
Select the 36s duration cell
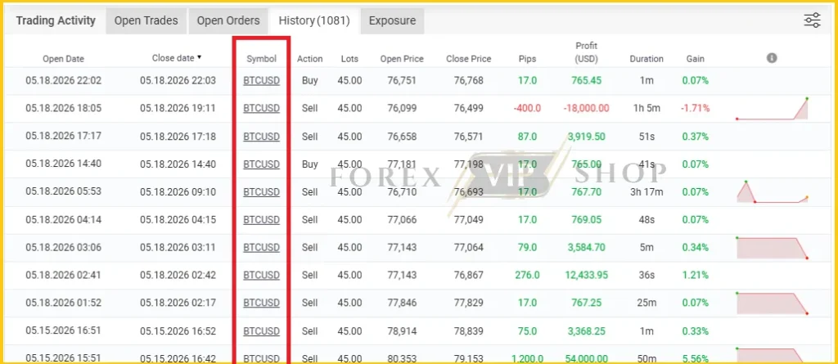pos(647,276)
